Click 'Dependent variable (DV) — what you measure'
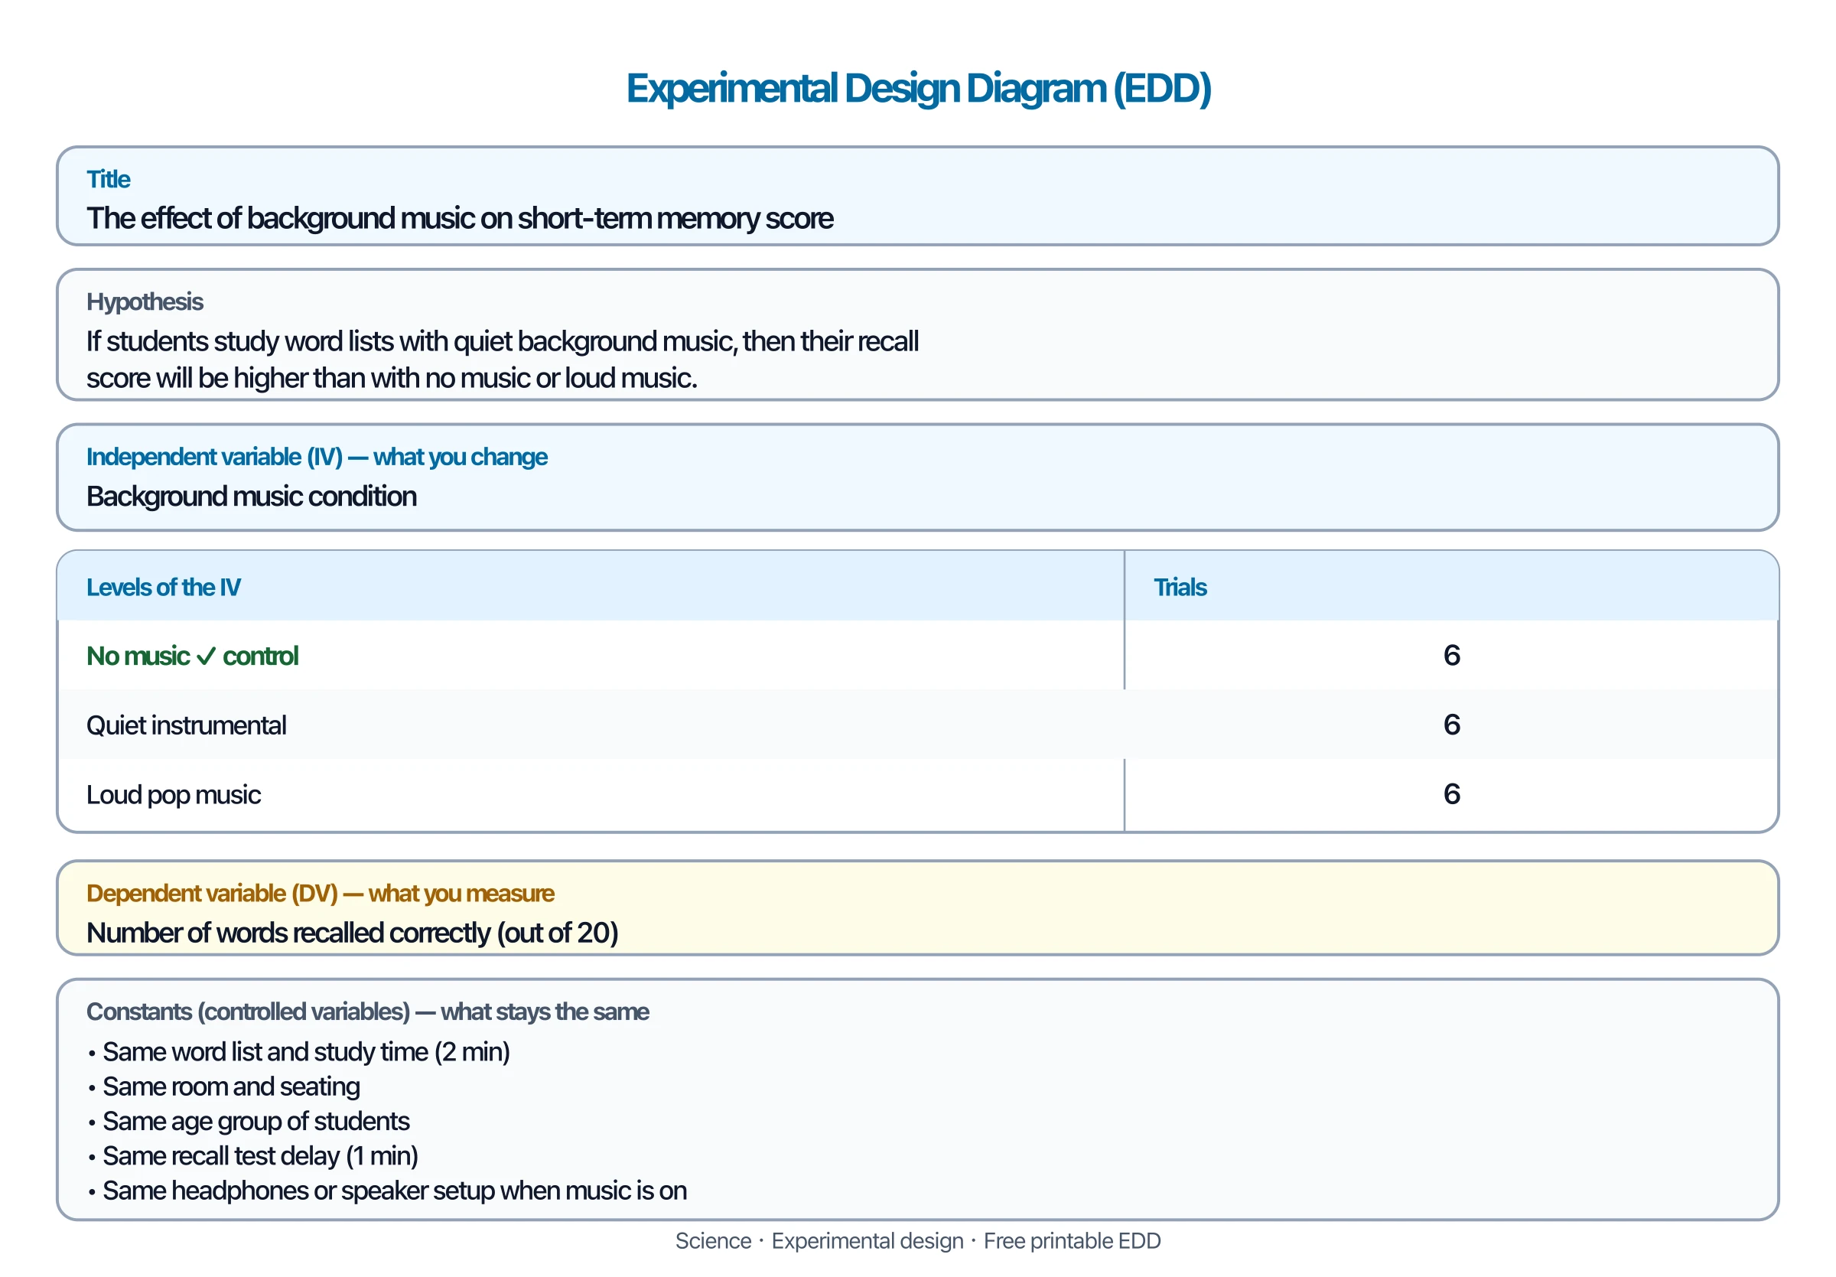 [x=320, y=893]
